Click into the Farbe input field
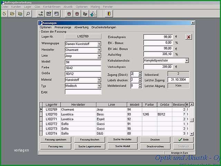This screenshot has height=166, width=221. [x=83, y=68]
